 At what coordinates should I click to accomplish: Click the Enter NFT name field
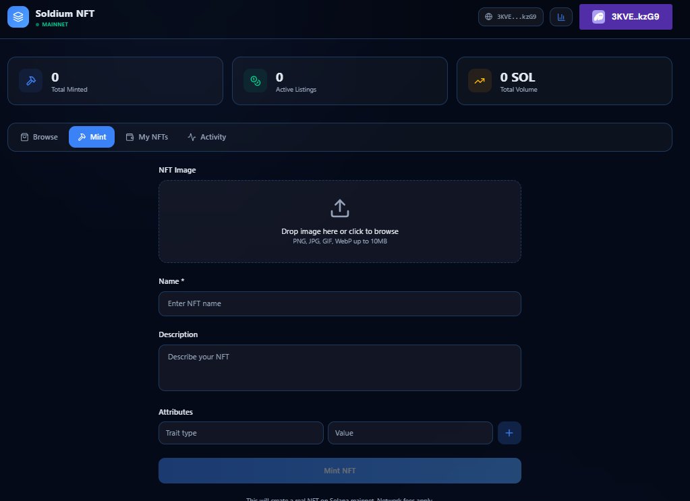(x=340, y=303)
